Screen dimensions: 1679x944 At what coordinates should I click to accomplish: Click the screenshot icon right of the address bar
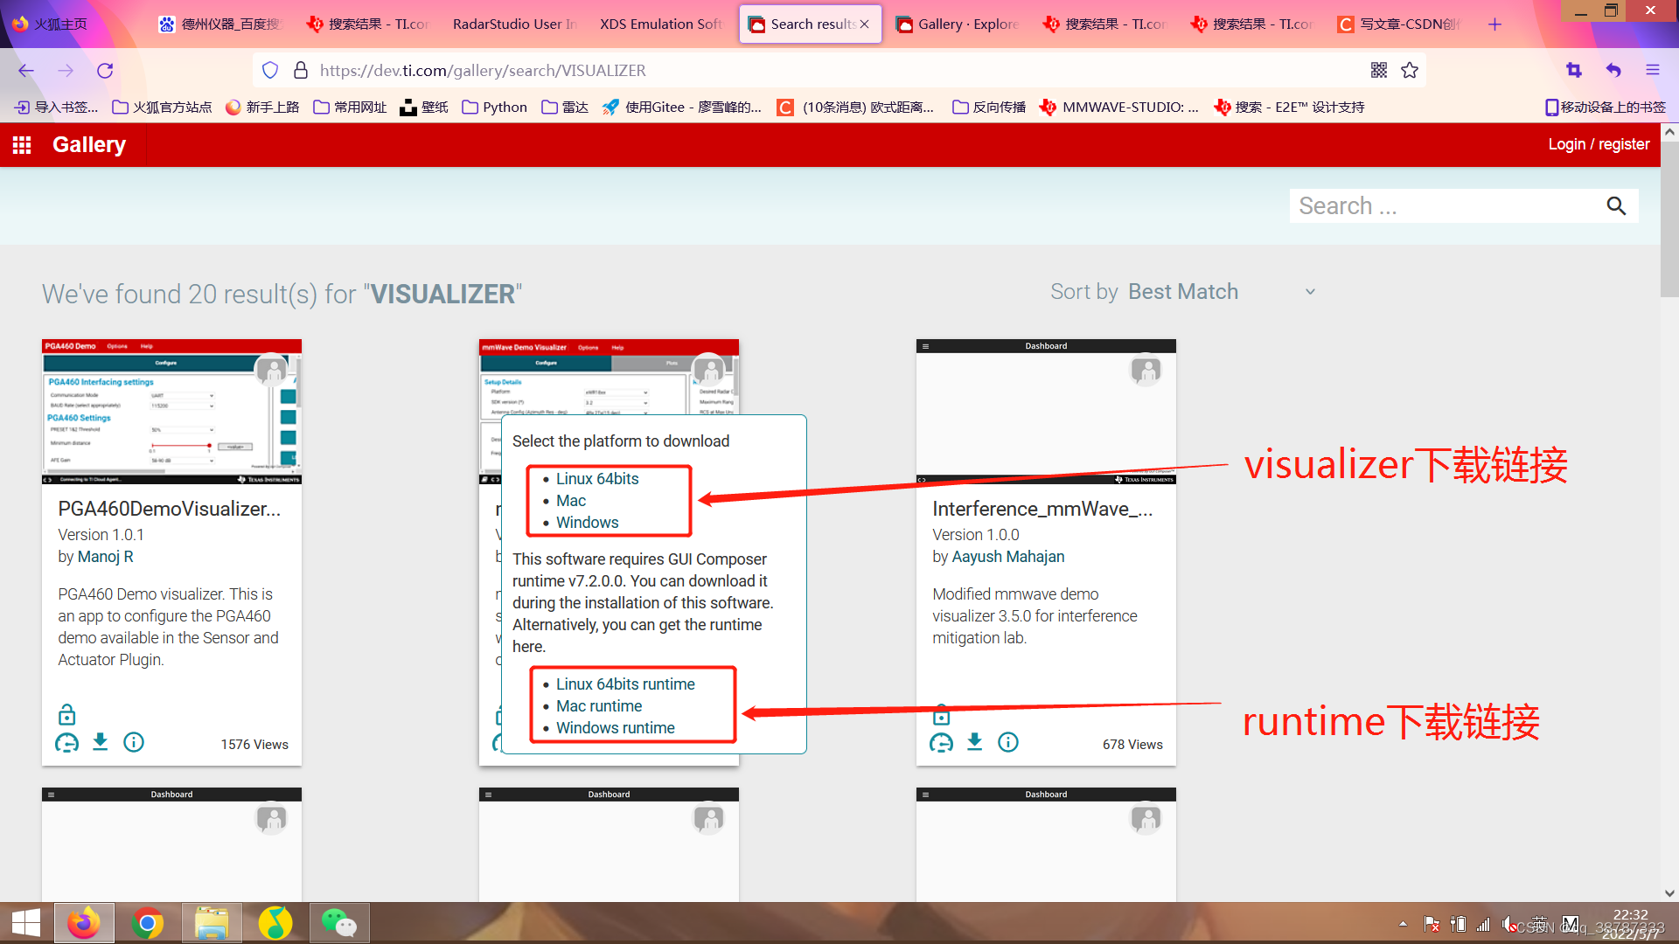tap(1574, 70)
